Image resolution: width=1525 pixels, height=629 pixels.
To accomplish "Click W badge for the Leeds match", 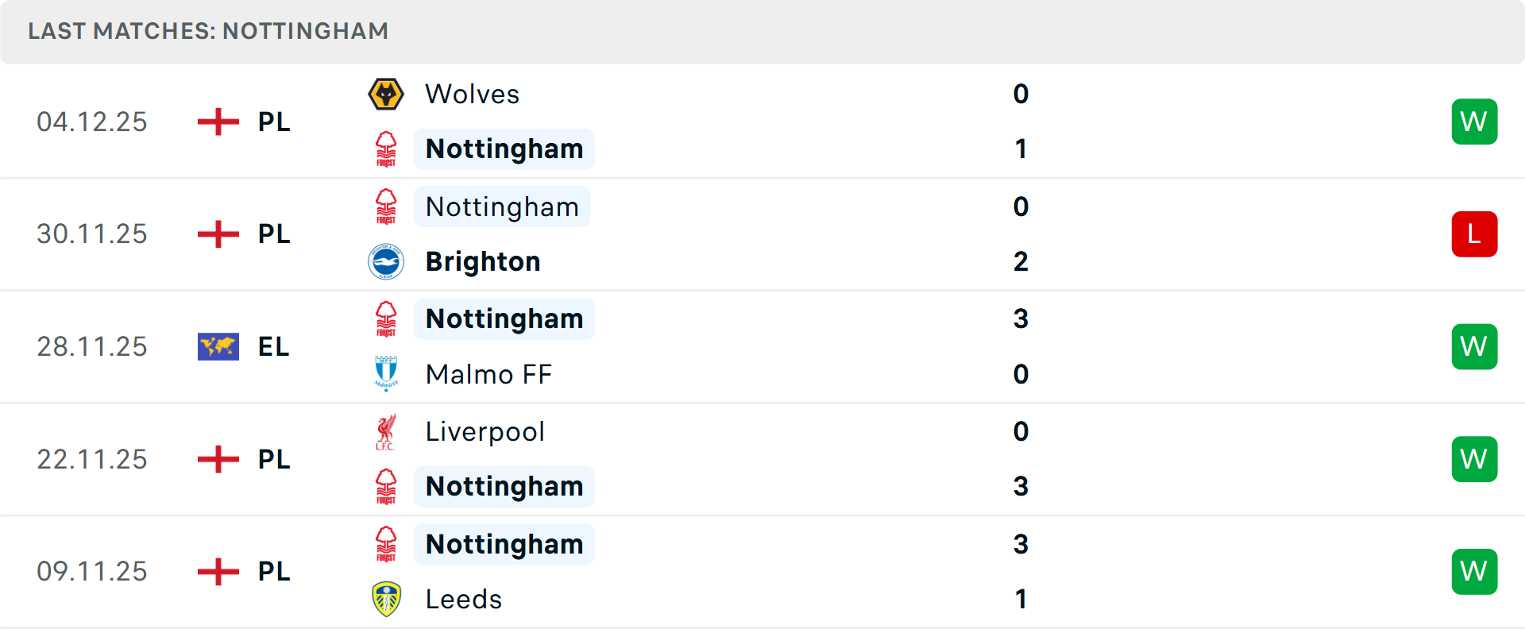I will 1474,572.
